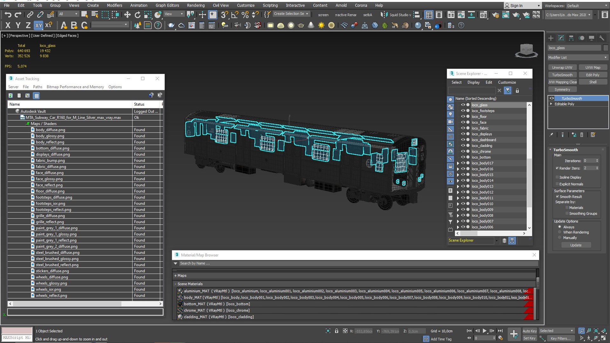This screenshot has height=343, width=610.
Task: Click the Undo arrow in main toolbar
Action: tap(8, 15)
